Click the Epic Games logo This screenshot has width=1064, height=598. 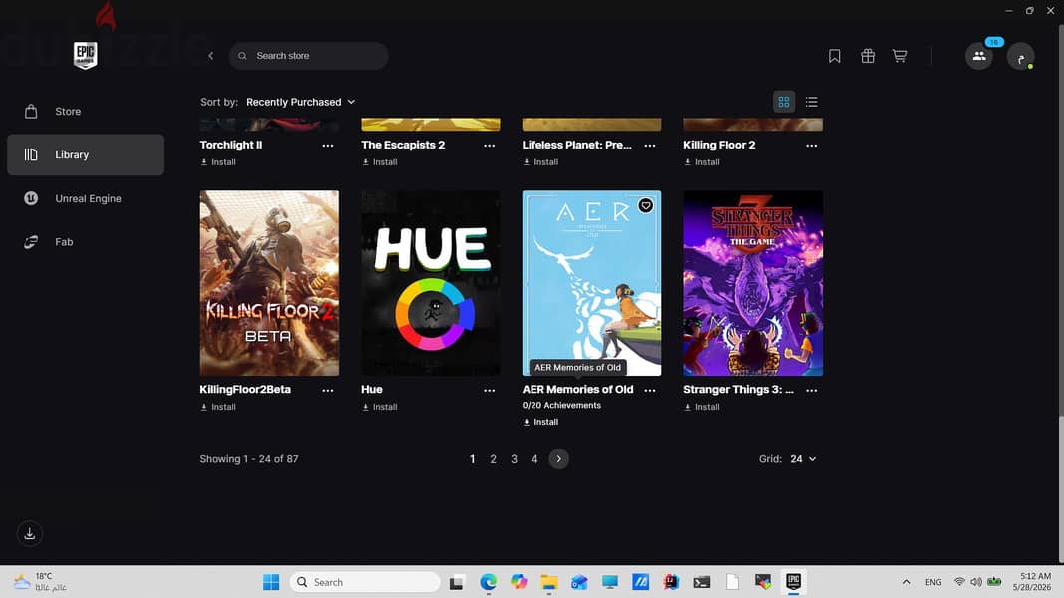tap(85, 55)
